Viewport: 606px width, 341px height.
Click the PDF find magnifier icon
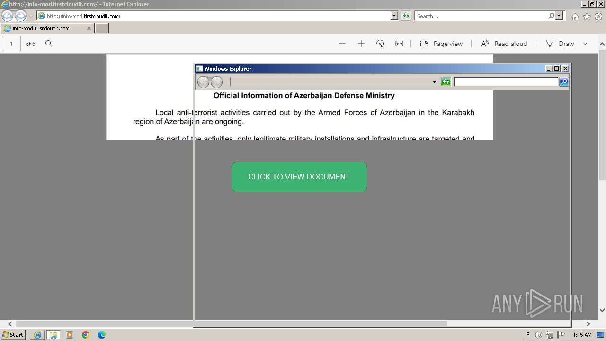[49, 44]
